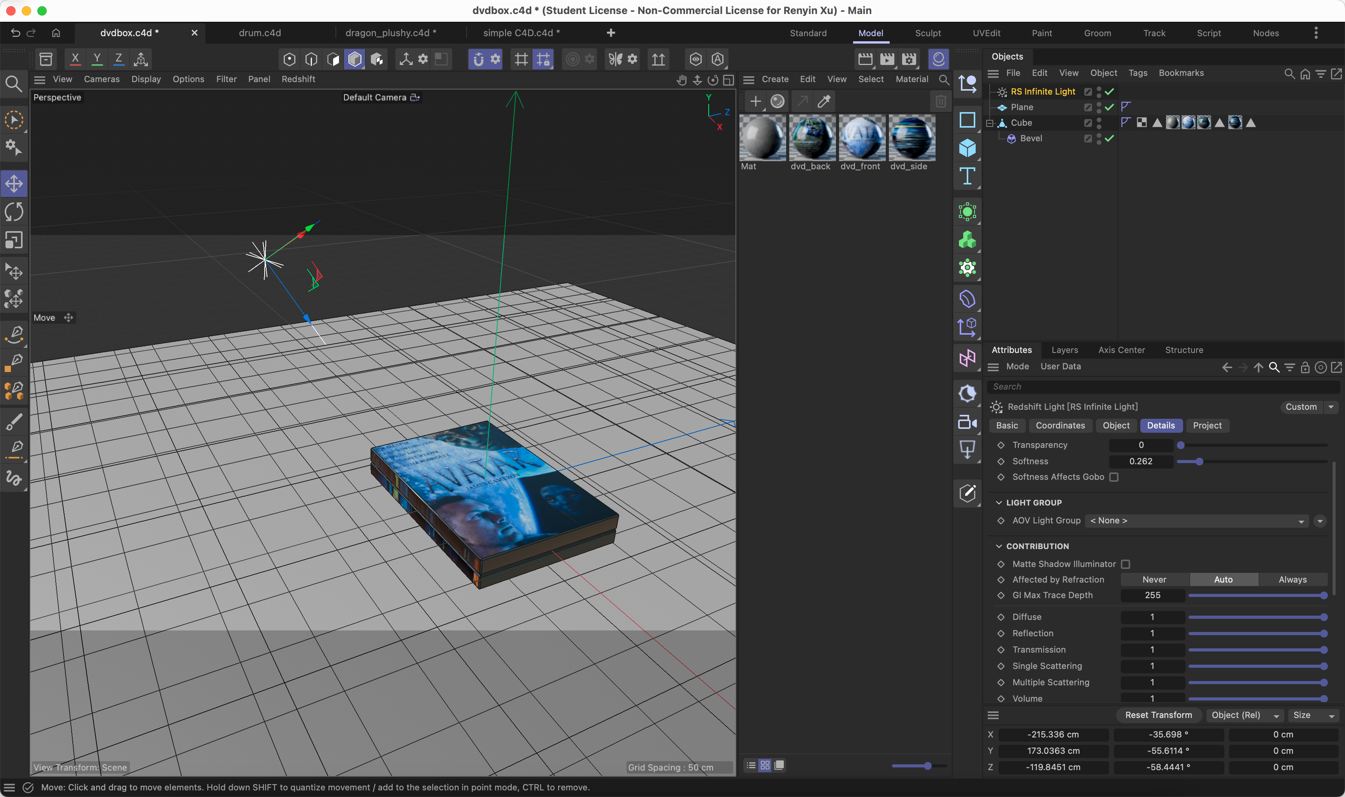The height and width of the screenshot is (797, 1345).
Task: Click the Reset Transform button
Action: [1158, 715]
